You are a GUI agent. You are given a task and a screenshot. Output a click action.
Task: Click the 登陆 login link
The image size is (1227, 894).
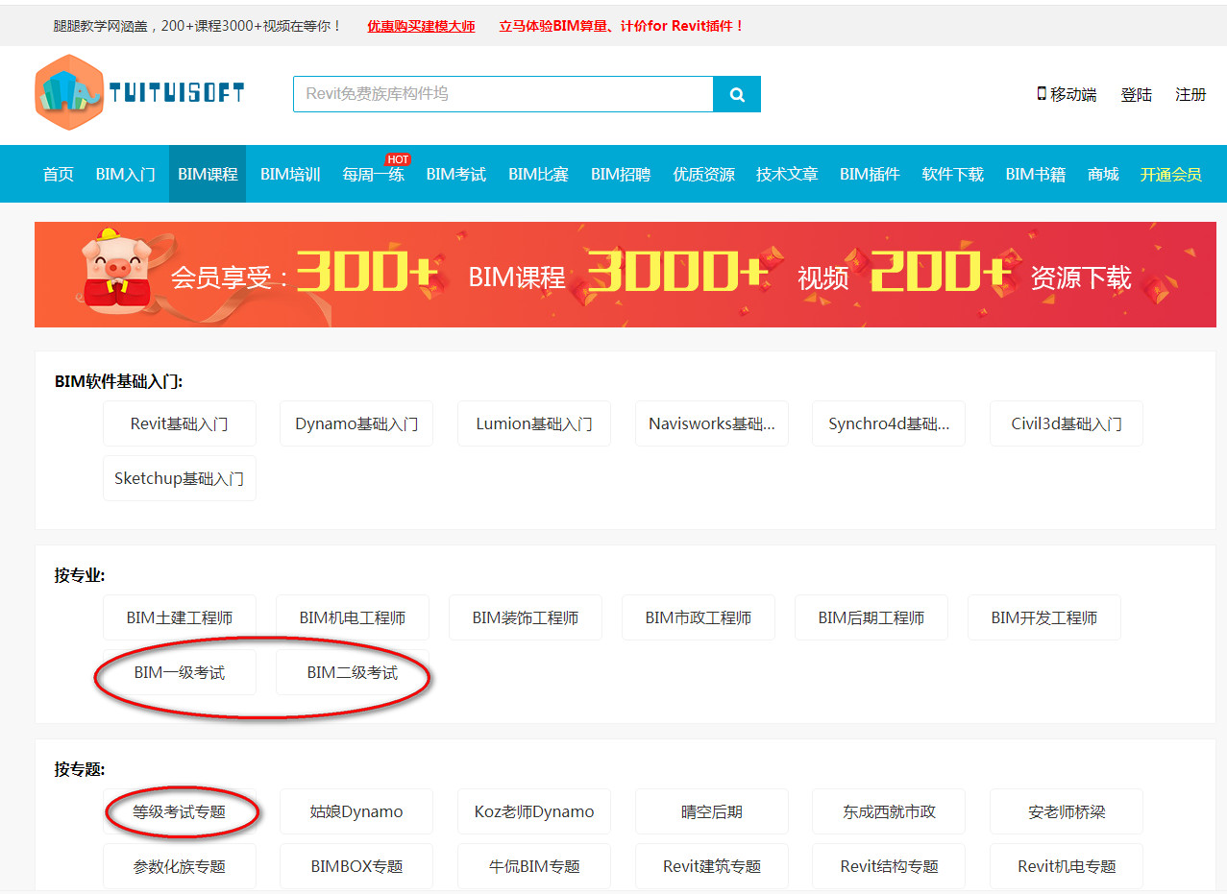1136,94
